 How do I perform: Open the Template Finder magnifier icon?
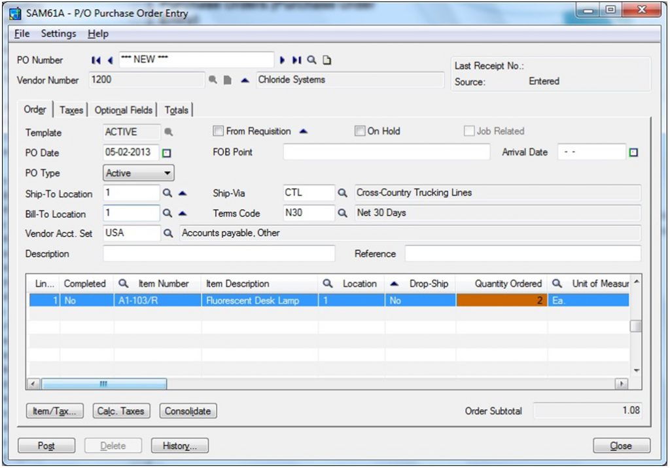pos(168,132)
